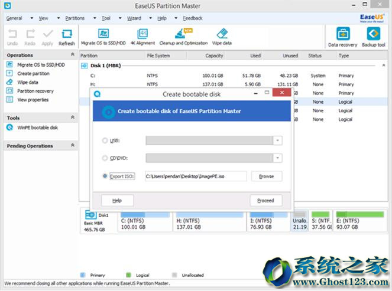
Task: Open the USB drive dropdown
Action: [x=277, y=140]
